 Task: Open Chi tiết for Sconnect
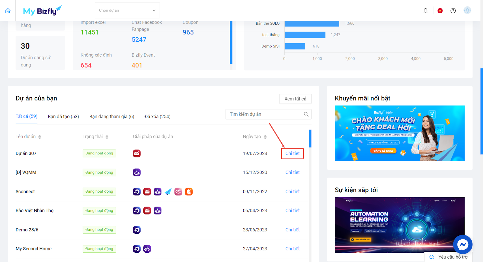pyautogui.click(x=293, y=191)
